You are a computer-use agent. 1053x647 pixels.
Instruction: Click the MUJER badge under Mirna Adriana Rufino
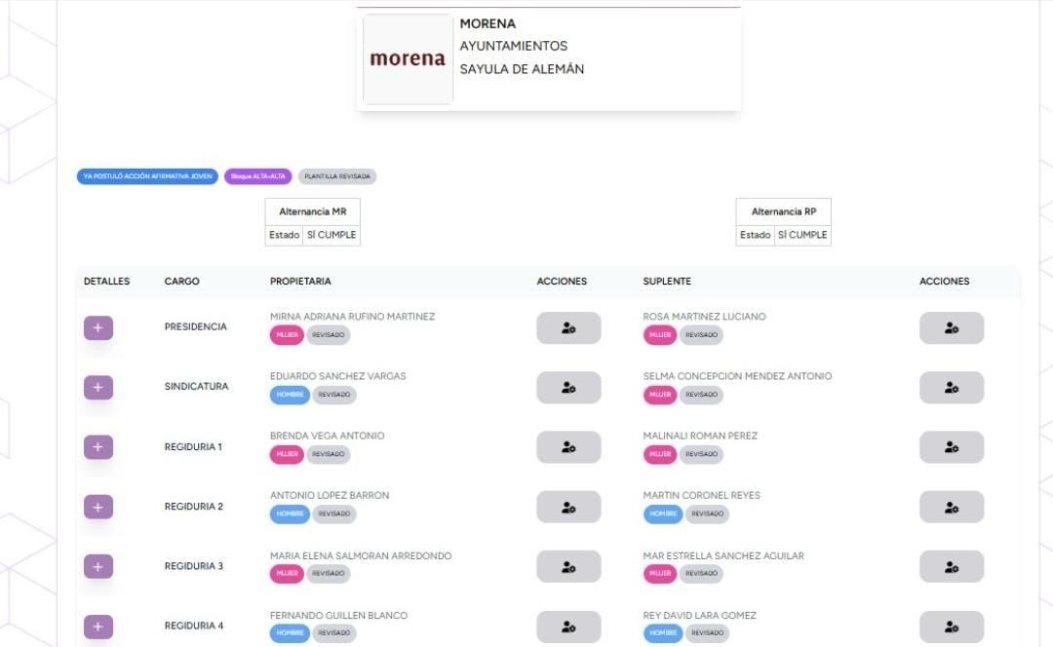[287, 335]
